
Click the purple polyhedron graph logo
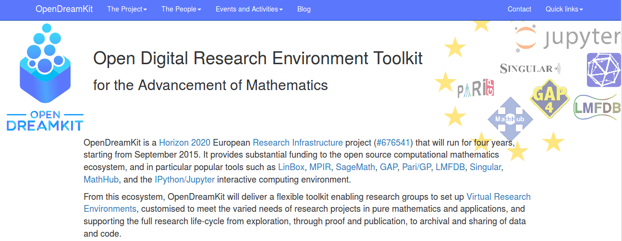tap(604, 69)
